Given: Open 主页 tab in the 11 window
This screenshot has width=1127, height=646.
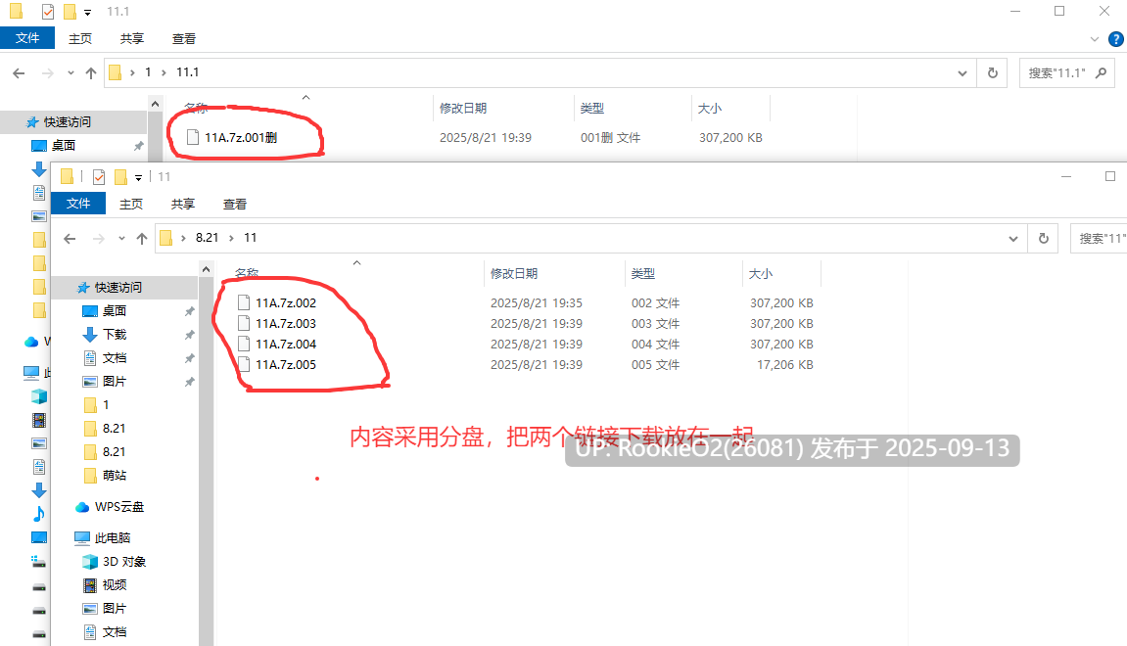Looking at the screenshot, I should click(x=131, y=204).
